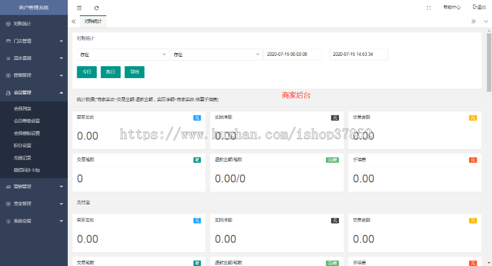Open the tab options chevron at far right
The height and width of the screenshot is (266, 492).
486,21
